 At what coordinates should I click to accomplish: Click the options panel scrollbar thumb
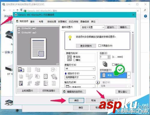(x=133, y=53)
